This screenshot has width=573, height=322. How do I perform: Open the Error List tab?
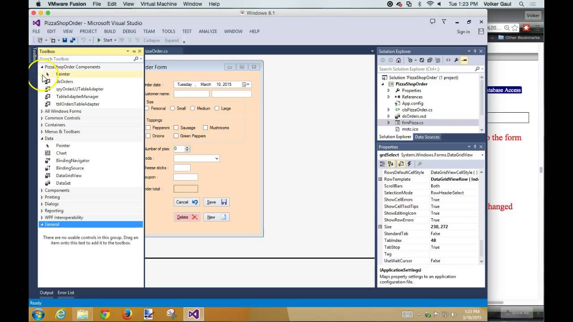click(66, 292)
